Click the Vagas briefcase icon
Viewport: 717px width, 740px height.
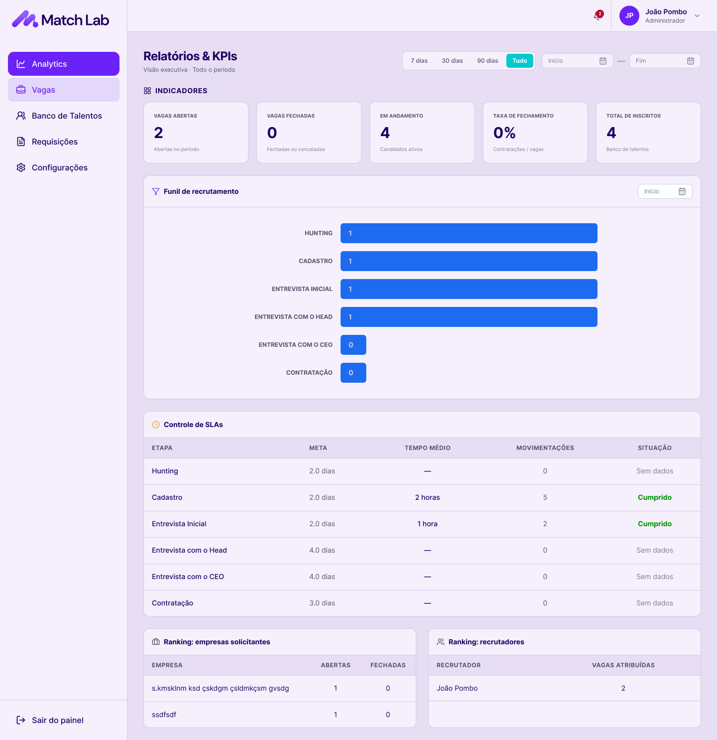coord(21,90)
